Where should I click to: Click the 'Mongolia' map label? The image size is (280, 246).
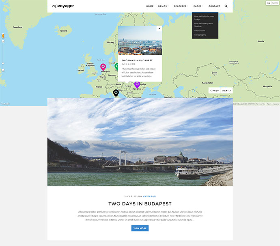267,86
